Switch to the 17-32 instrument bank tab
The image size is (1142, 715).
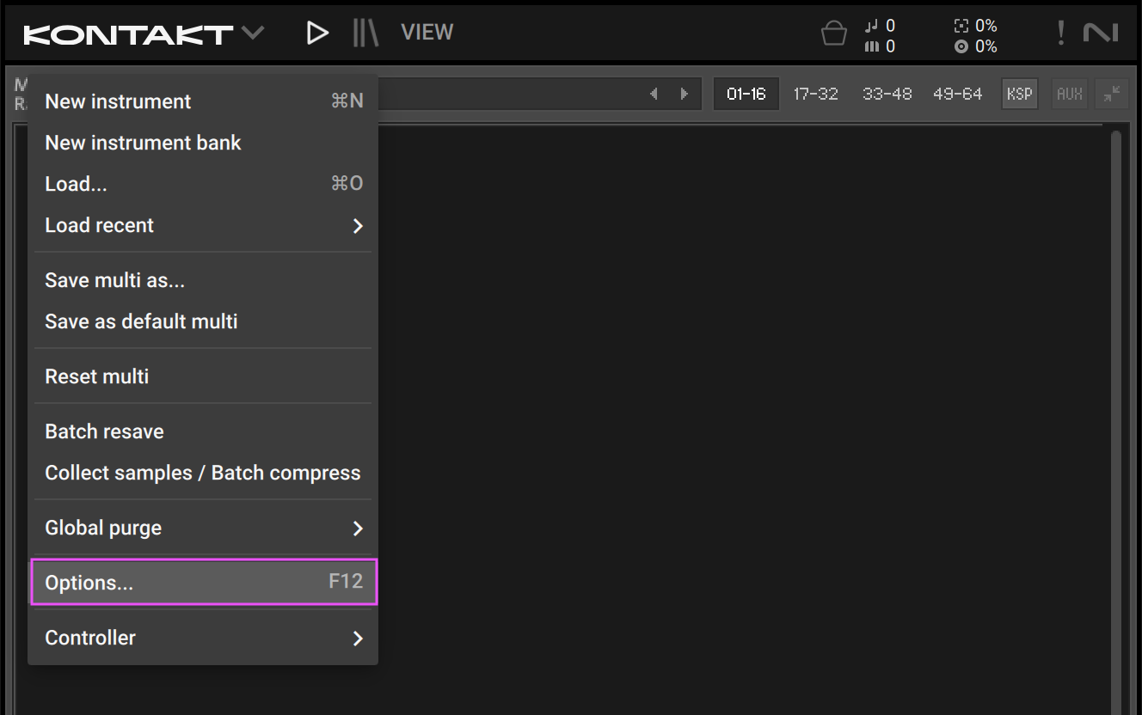(x=815, y=94)
